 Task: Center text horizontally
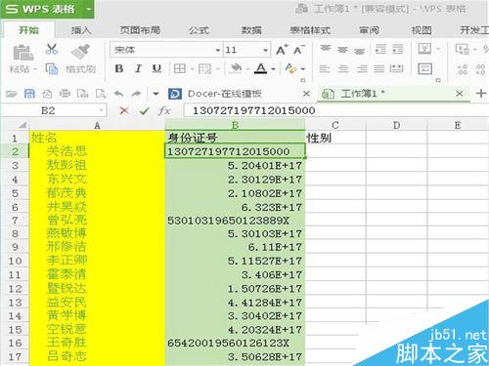[343, 68]
